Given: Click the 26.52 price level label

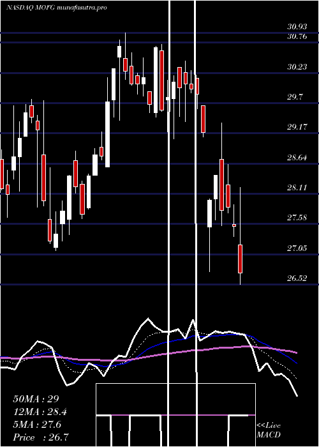Looking at the screenshot, I should click(x=297, y=278).
